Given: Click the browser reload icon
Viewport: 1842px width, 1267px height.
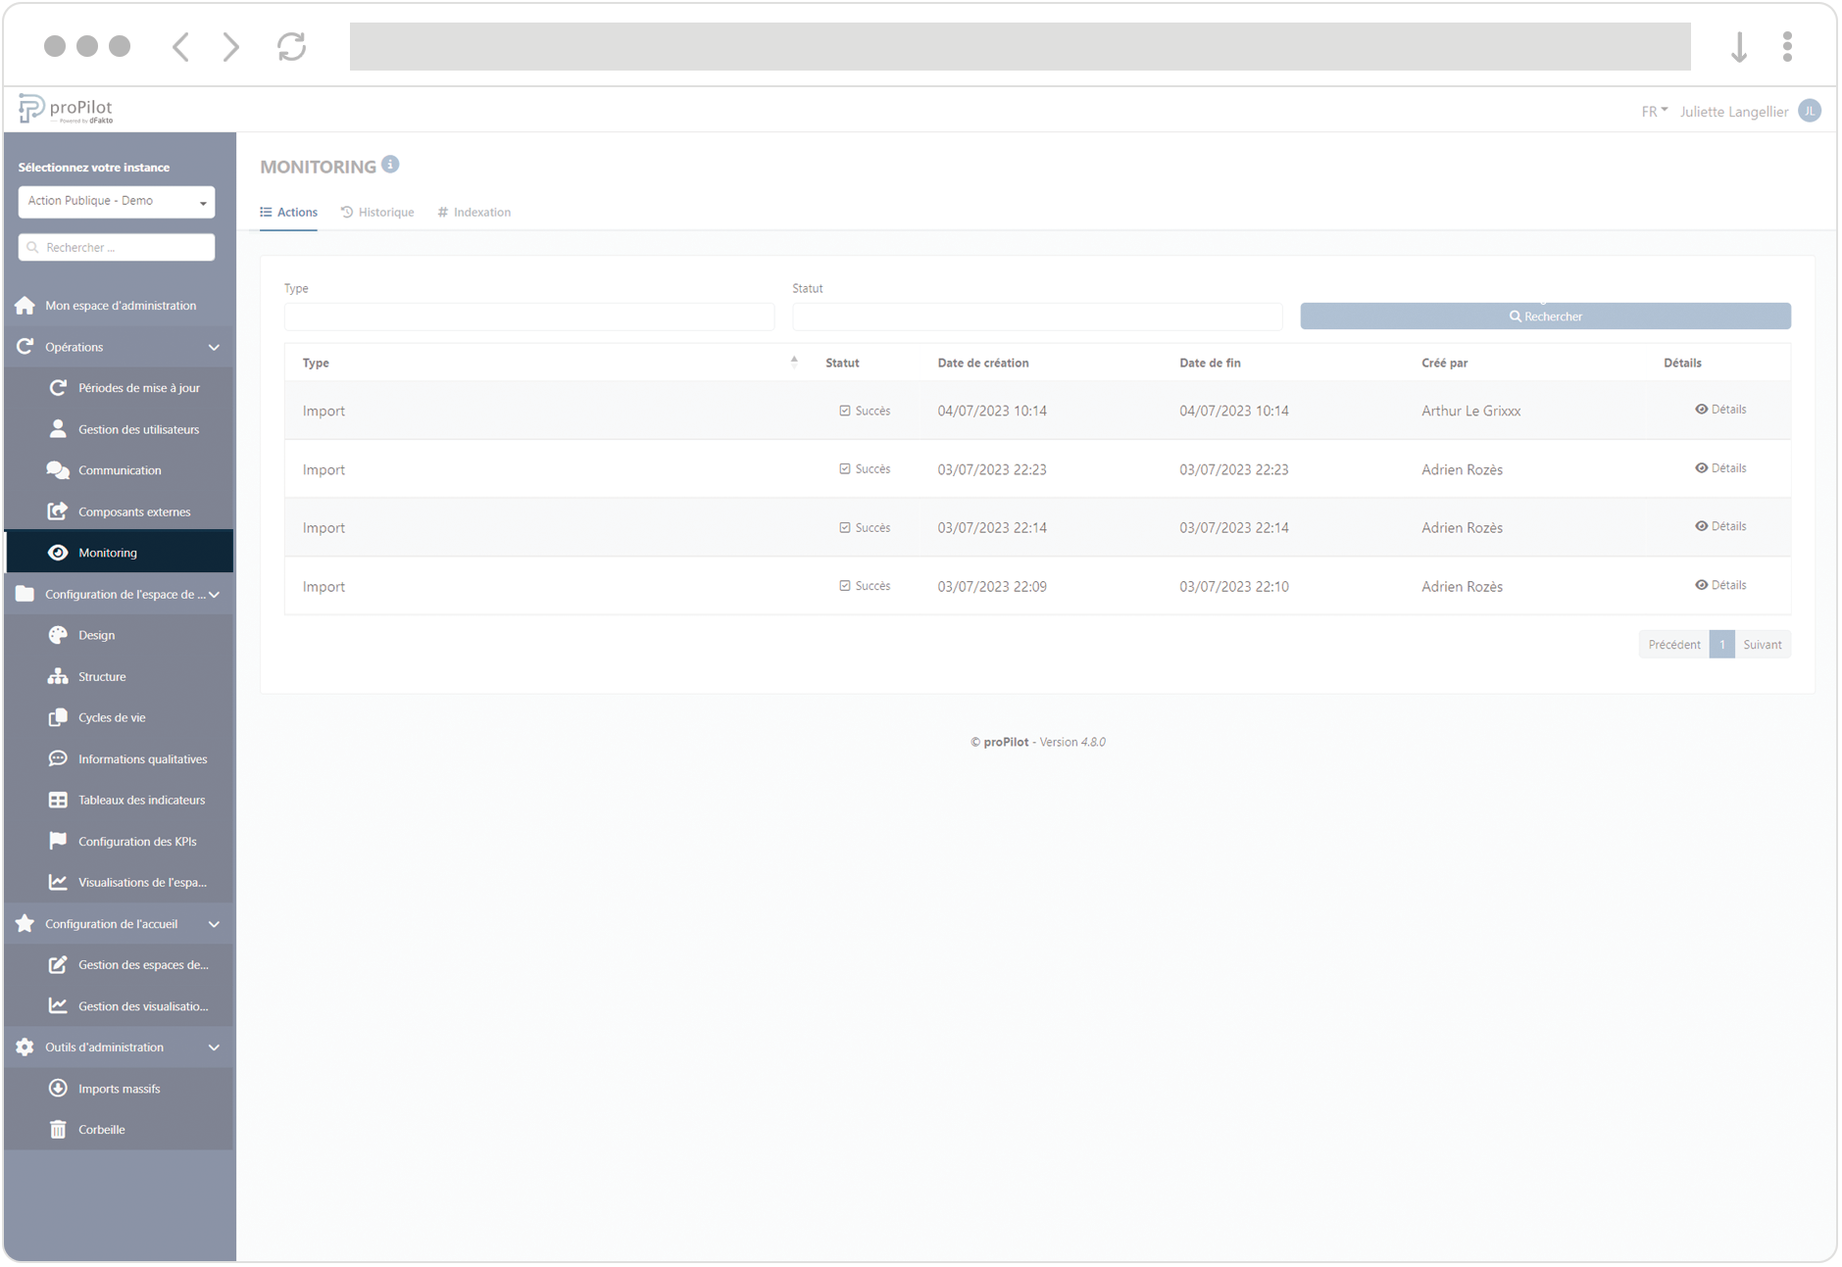Looking at the screenshot, I should [x=291, y=46].
